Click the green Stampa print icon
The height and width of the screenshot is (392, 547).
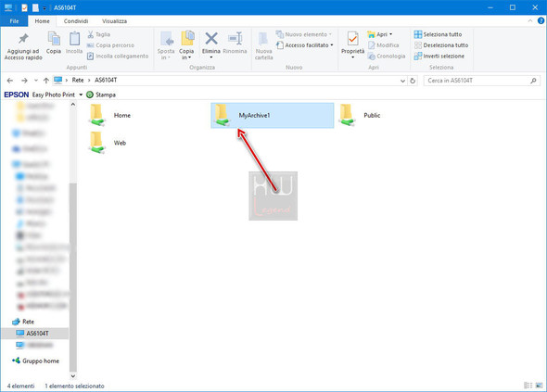[x=90, y=95]
